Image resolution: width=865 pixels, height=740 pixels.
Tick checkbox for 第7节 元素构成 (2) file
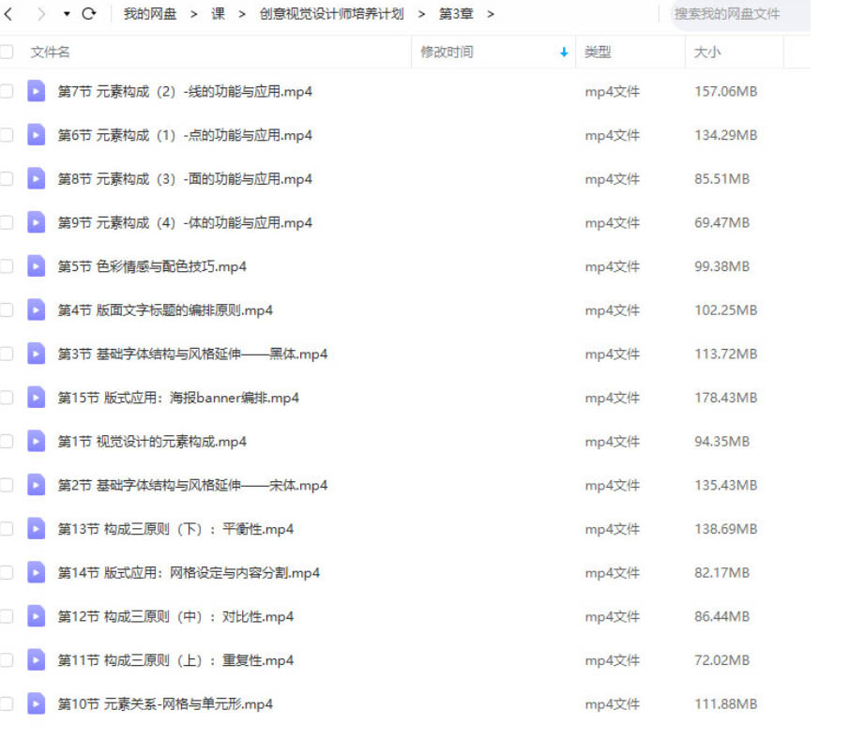6,91
